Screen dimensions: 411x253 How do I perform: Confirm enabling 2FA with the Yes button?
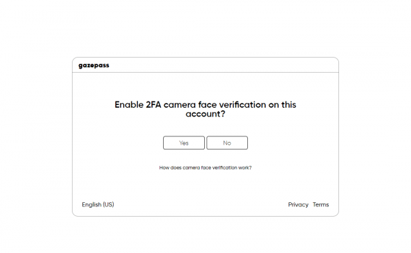(x=184, y=143)
